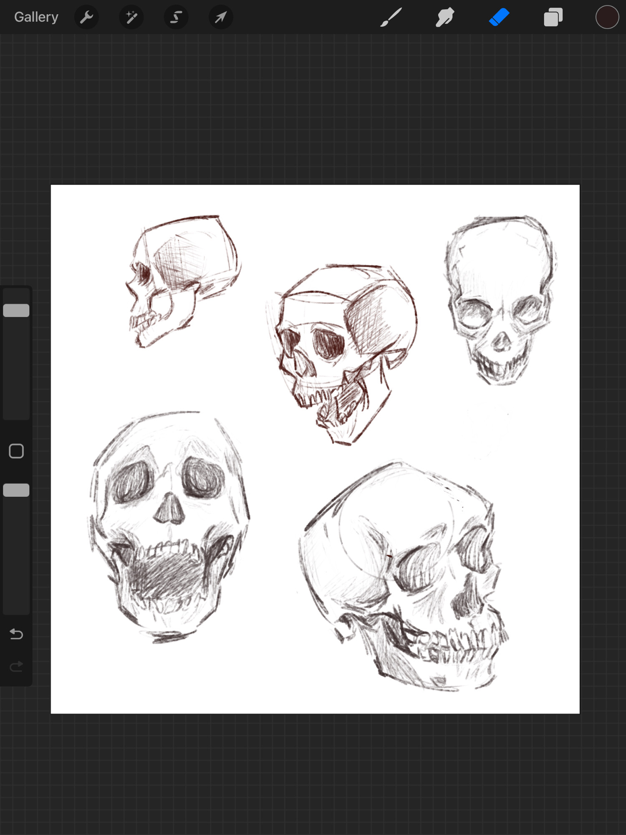Screen dimensions: 626x835
Task: Adjust the brush opacity slider
Action: coord(16,549)
